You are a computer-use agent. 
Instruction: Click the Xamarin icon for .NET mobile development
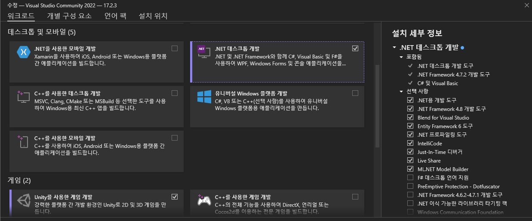coord(23,52)
